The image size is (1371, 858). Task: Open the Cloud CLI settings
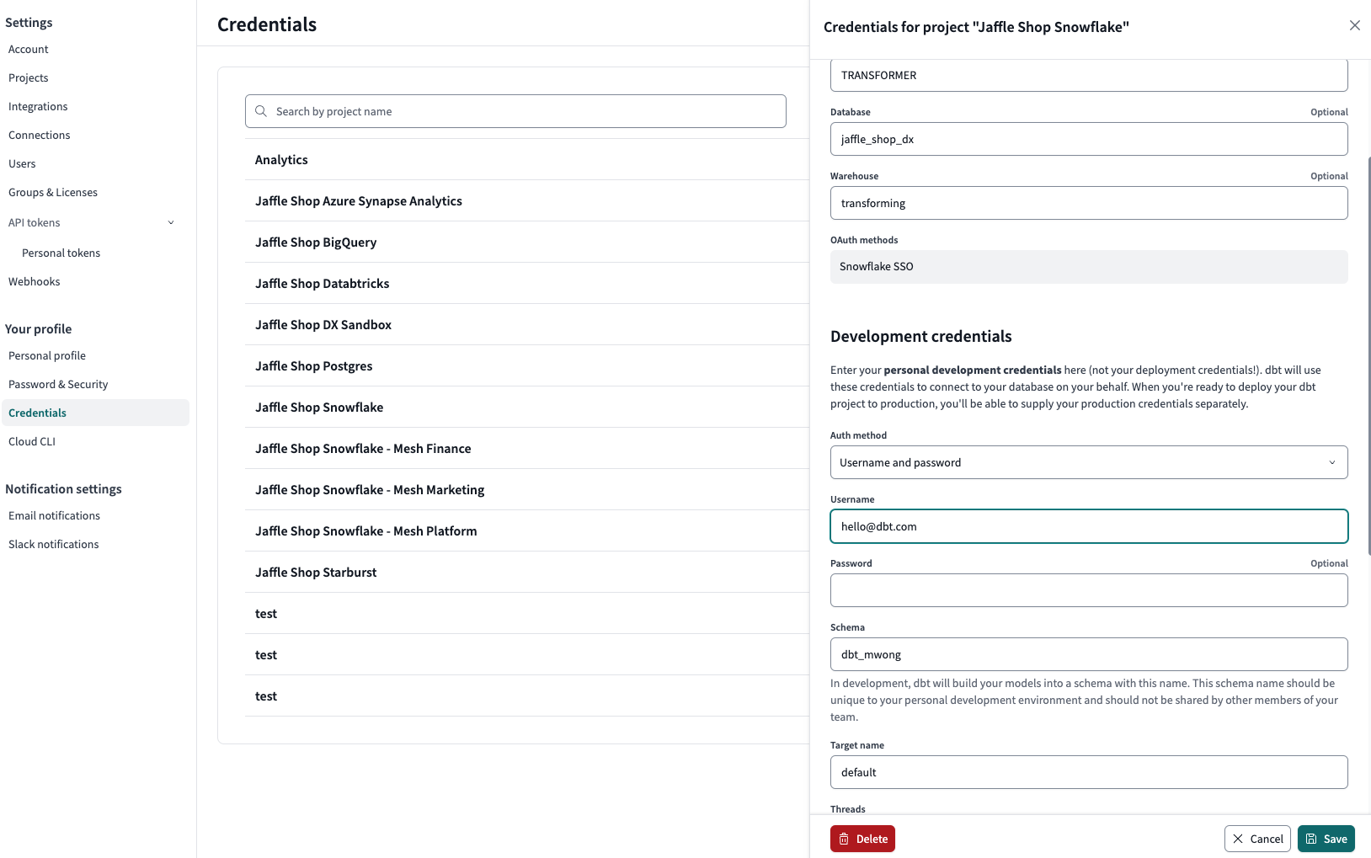click(x=32, y=440)
